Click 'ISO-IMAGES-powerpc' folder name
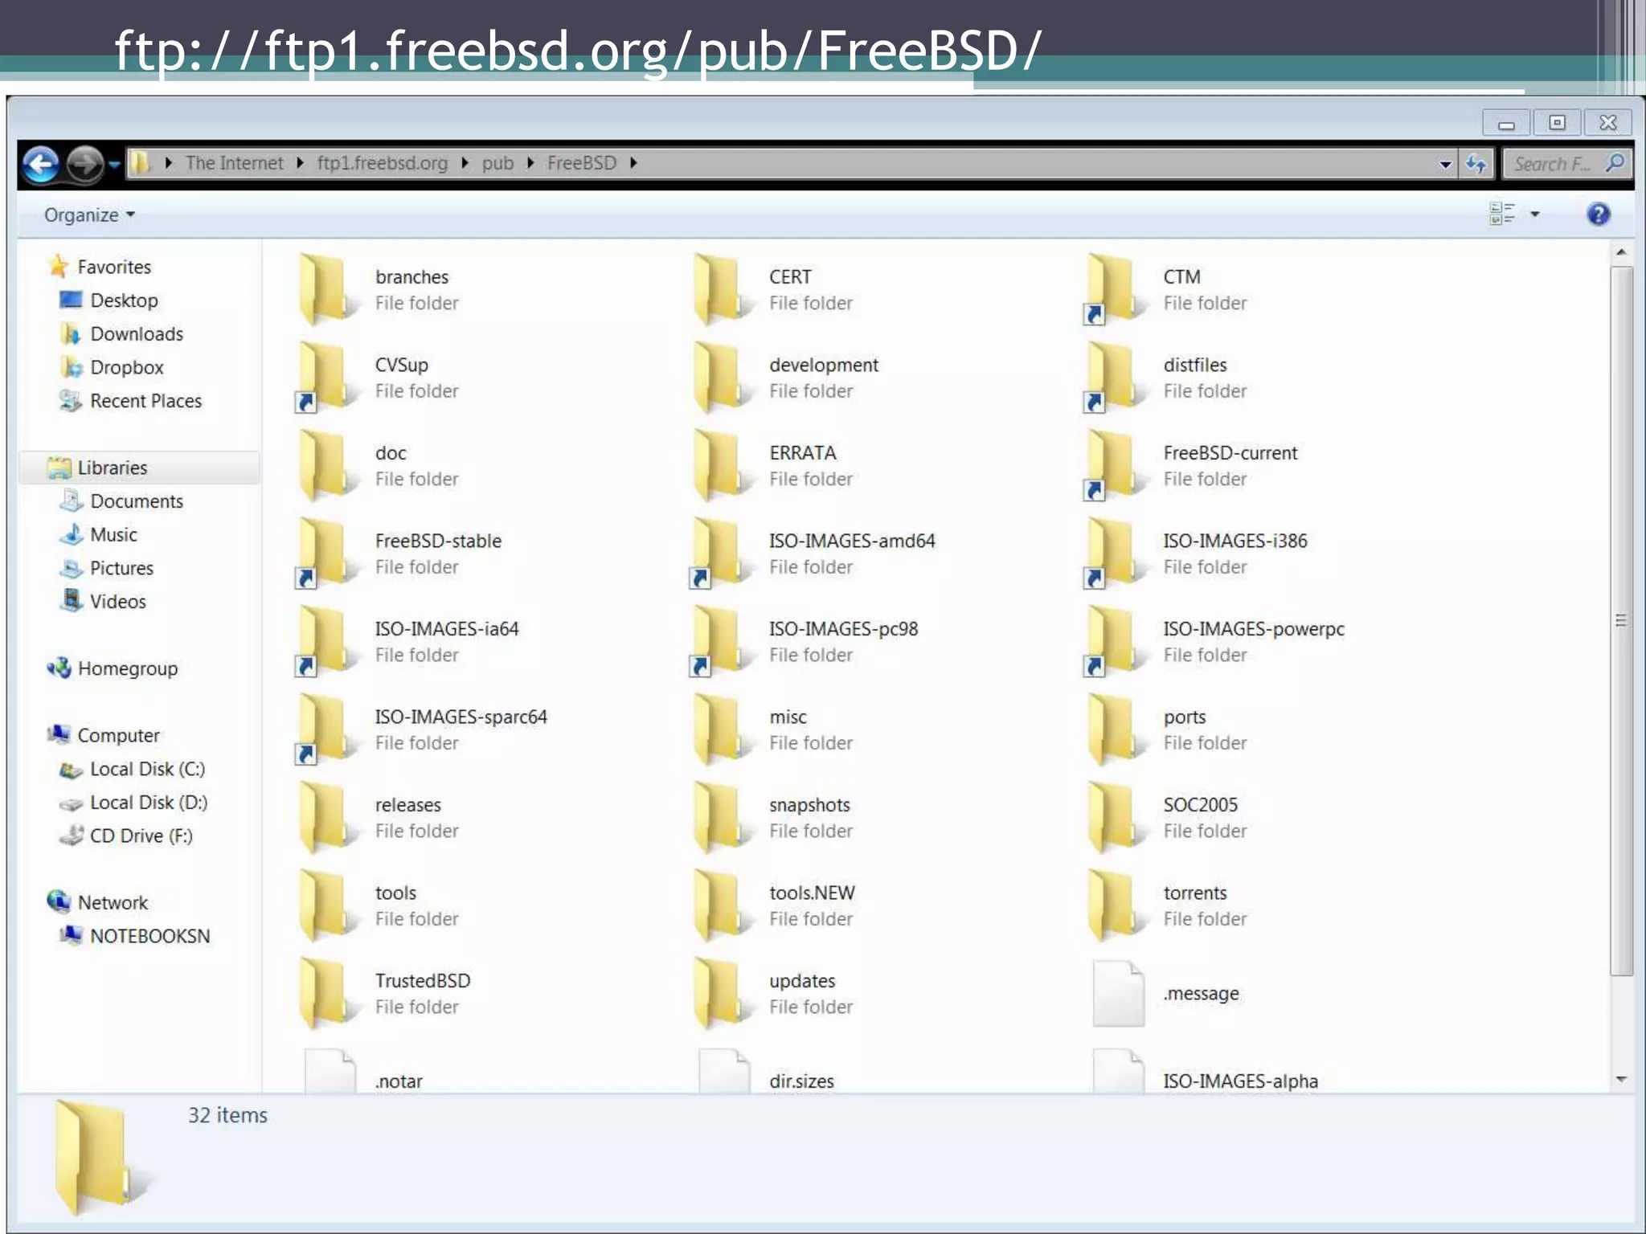The height and width of the screenshot is (1234, 1646). pos(1254,629)
